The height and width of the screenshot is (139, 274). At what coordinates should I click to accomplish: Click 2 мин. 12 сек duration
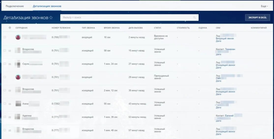[x=111, y=91]
